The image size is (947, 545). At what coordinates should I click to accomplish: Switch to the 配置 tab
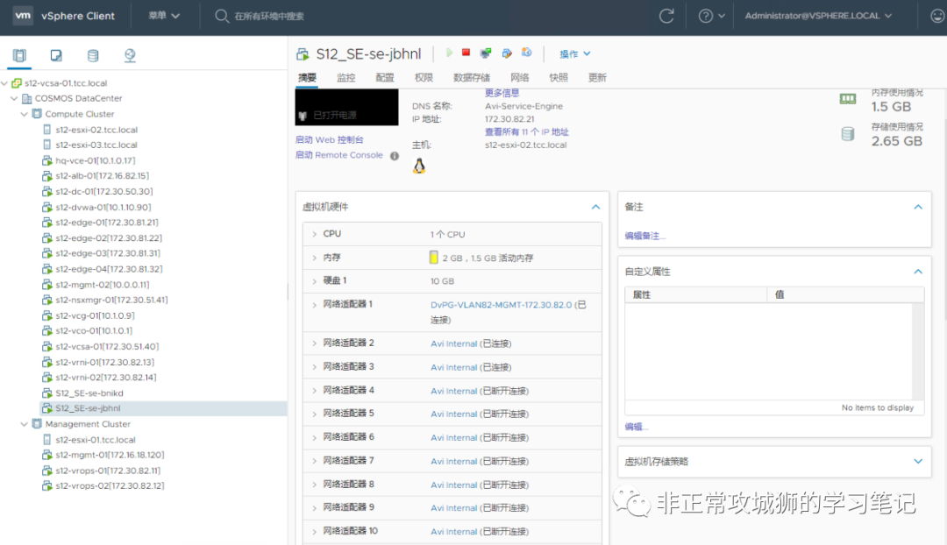tap(385, 78)
